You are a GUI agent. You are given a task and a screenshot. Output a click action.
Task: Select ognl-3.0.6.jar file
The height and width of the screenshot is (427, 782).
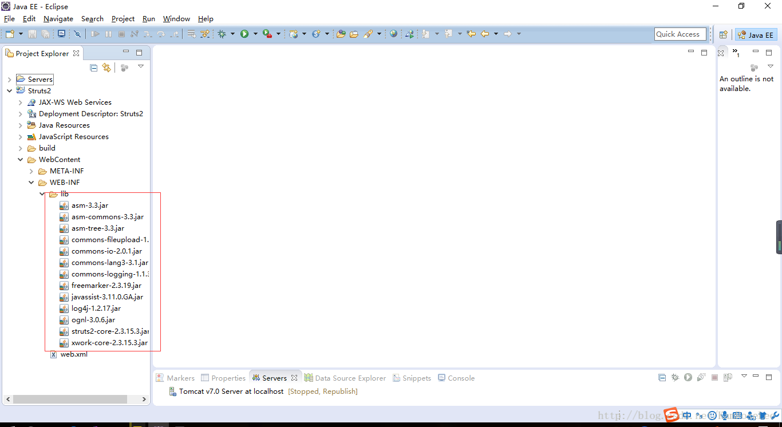pyautogui.click(x=88, y=320)
